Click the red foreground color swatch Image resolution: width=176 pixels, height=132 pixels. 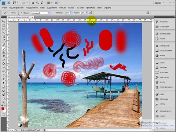tap(3, 109)
